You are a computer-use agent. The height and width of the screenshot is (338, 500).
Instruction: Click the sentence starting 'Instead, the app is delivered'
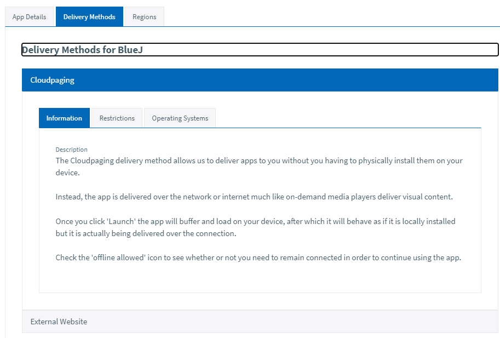(x=254, y=197)
